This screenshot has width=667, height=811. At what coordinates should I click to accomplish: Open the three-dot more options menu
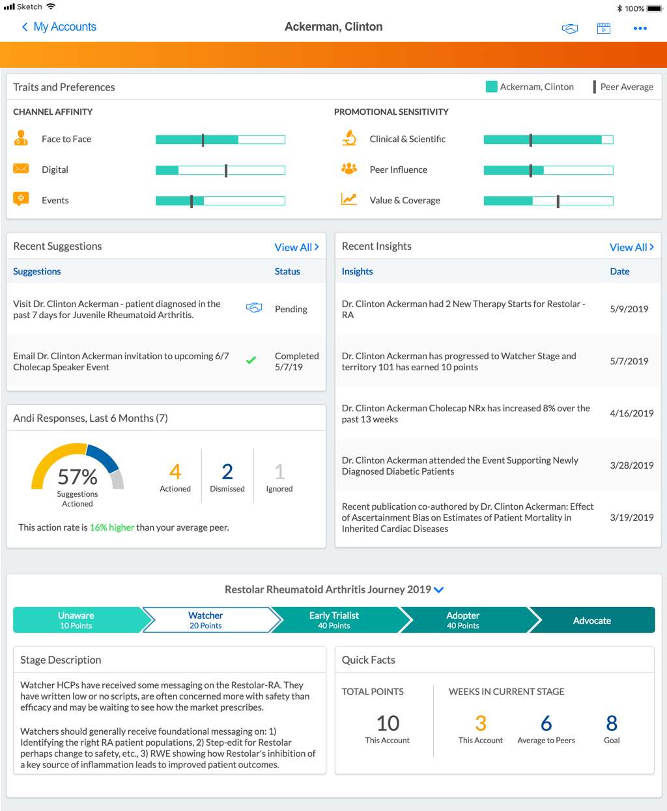pos(640,29)
